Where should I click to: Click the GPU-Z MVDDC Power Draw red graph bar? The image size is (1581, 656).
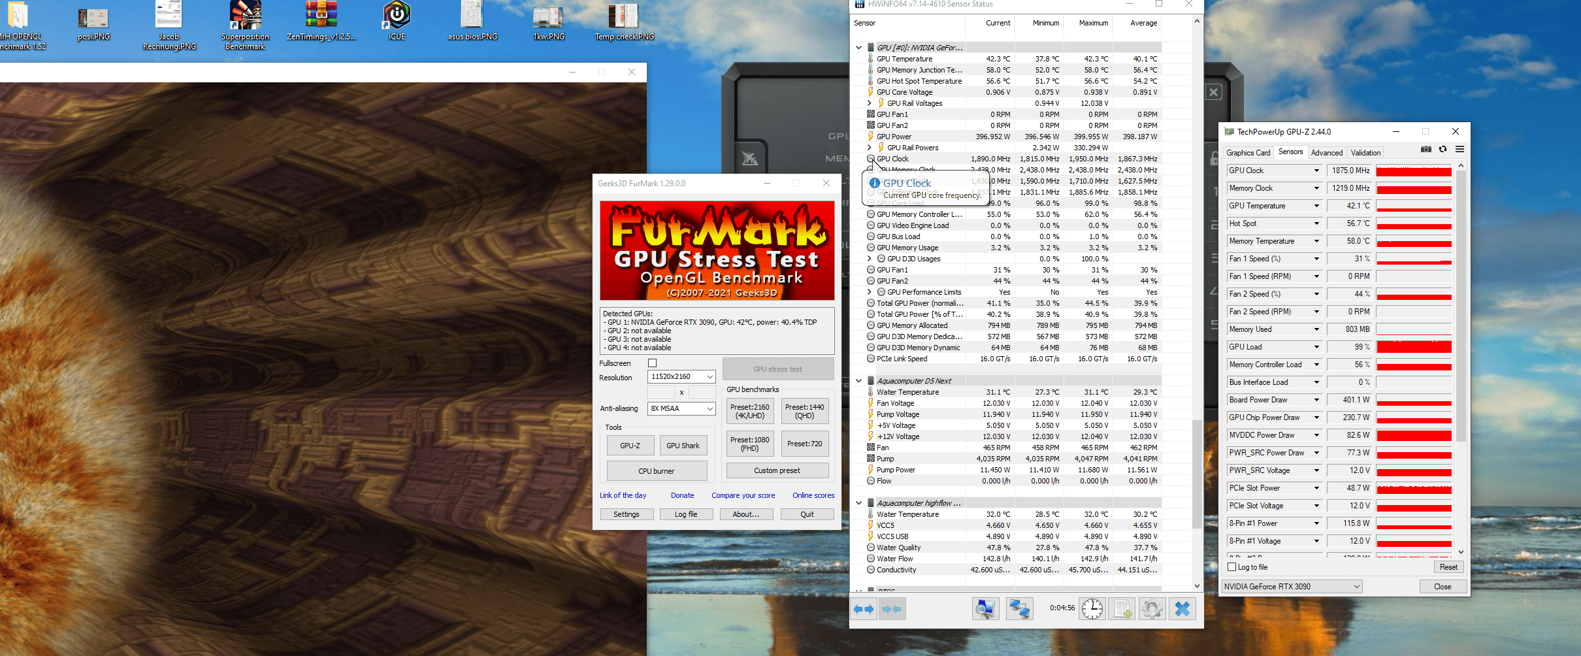(x=1414, y=435)
